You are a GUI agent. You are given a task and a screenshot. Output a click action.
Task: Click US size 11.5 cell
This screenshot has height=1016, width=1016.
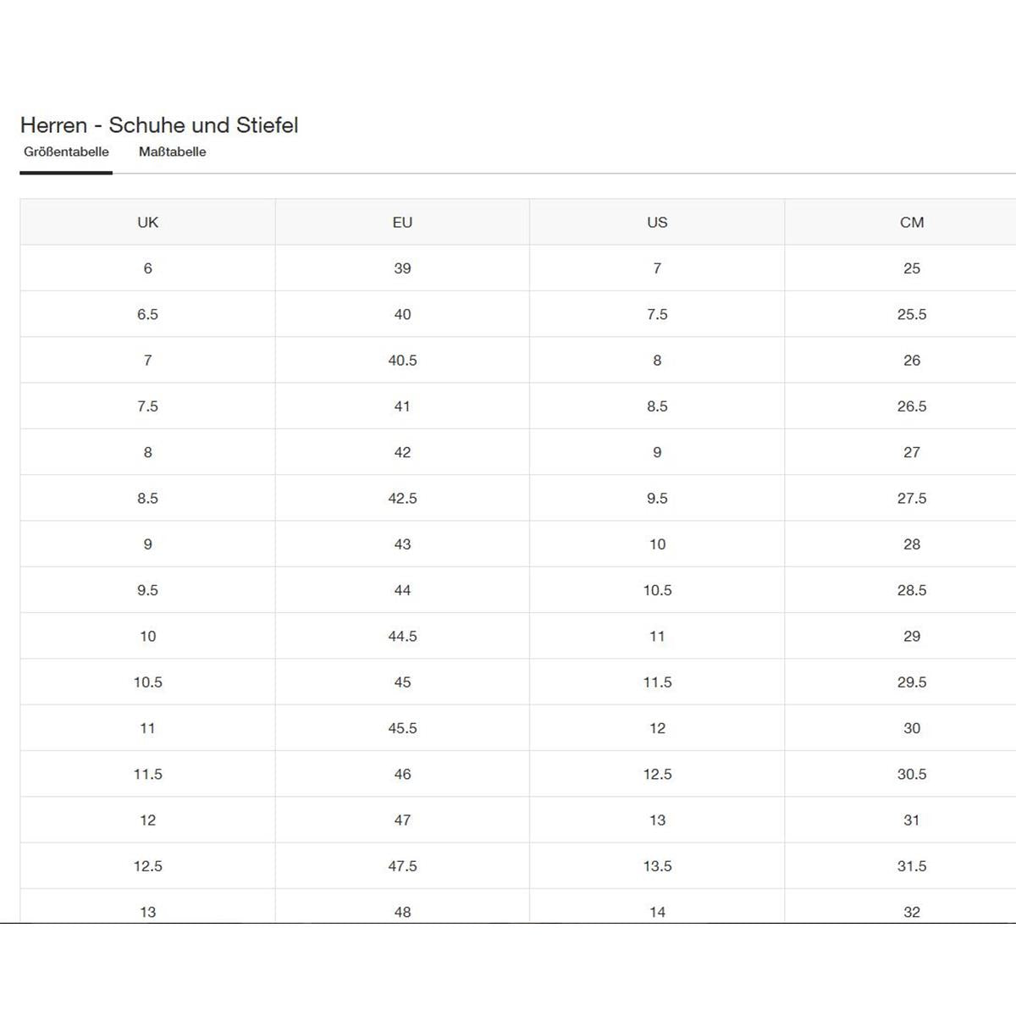(657, 682)
